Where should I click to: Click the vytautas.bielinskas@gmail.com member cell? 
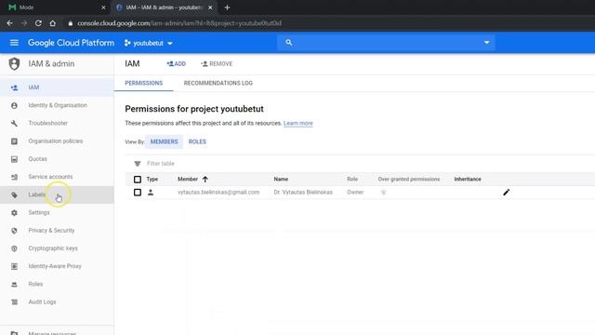(218, 193)
